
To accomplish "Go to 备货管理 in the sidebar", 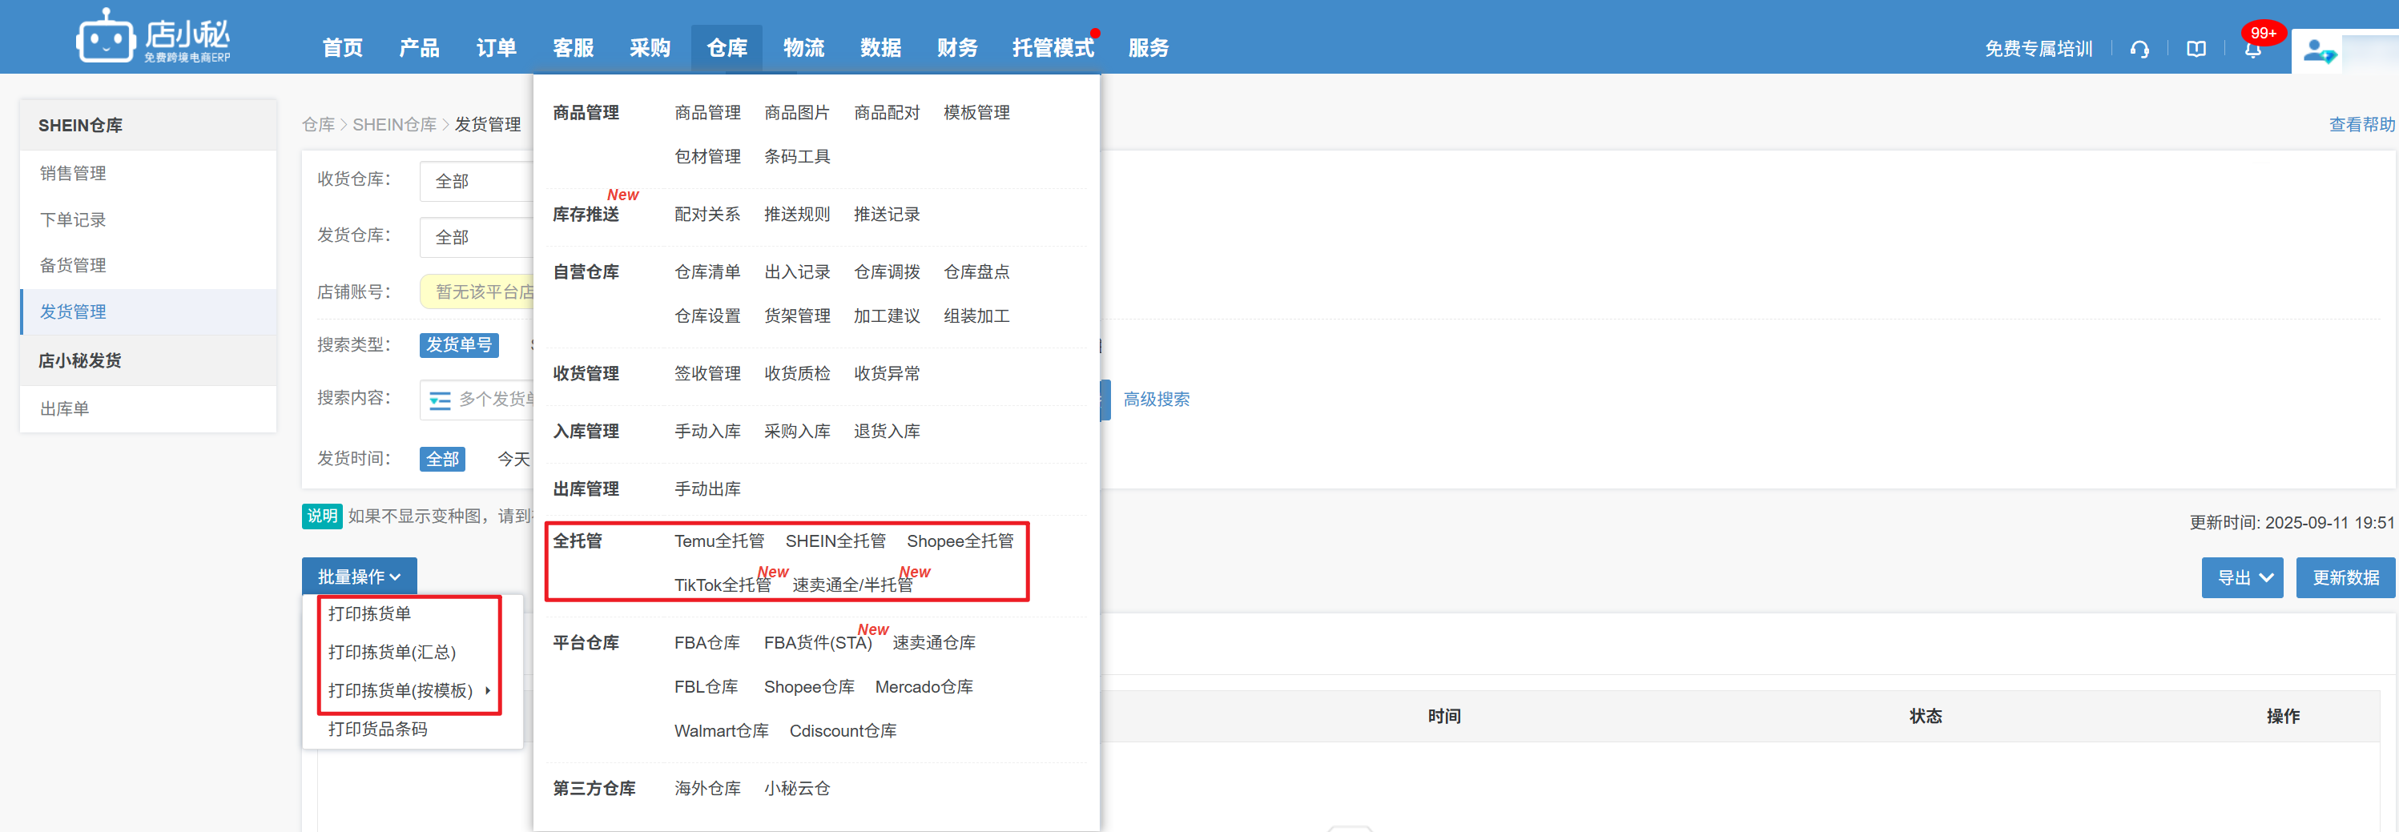I will coord(73,265).
